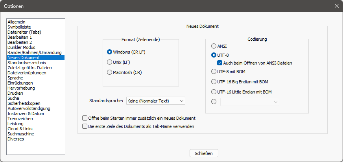Select UTF-8 mit BOM encoding
This screenshot has width=343, height=162.
(214, 72)
